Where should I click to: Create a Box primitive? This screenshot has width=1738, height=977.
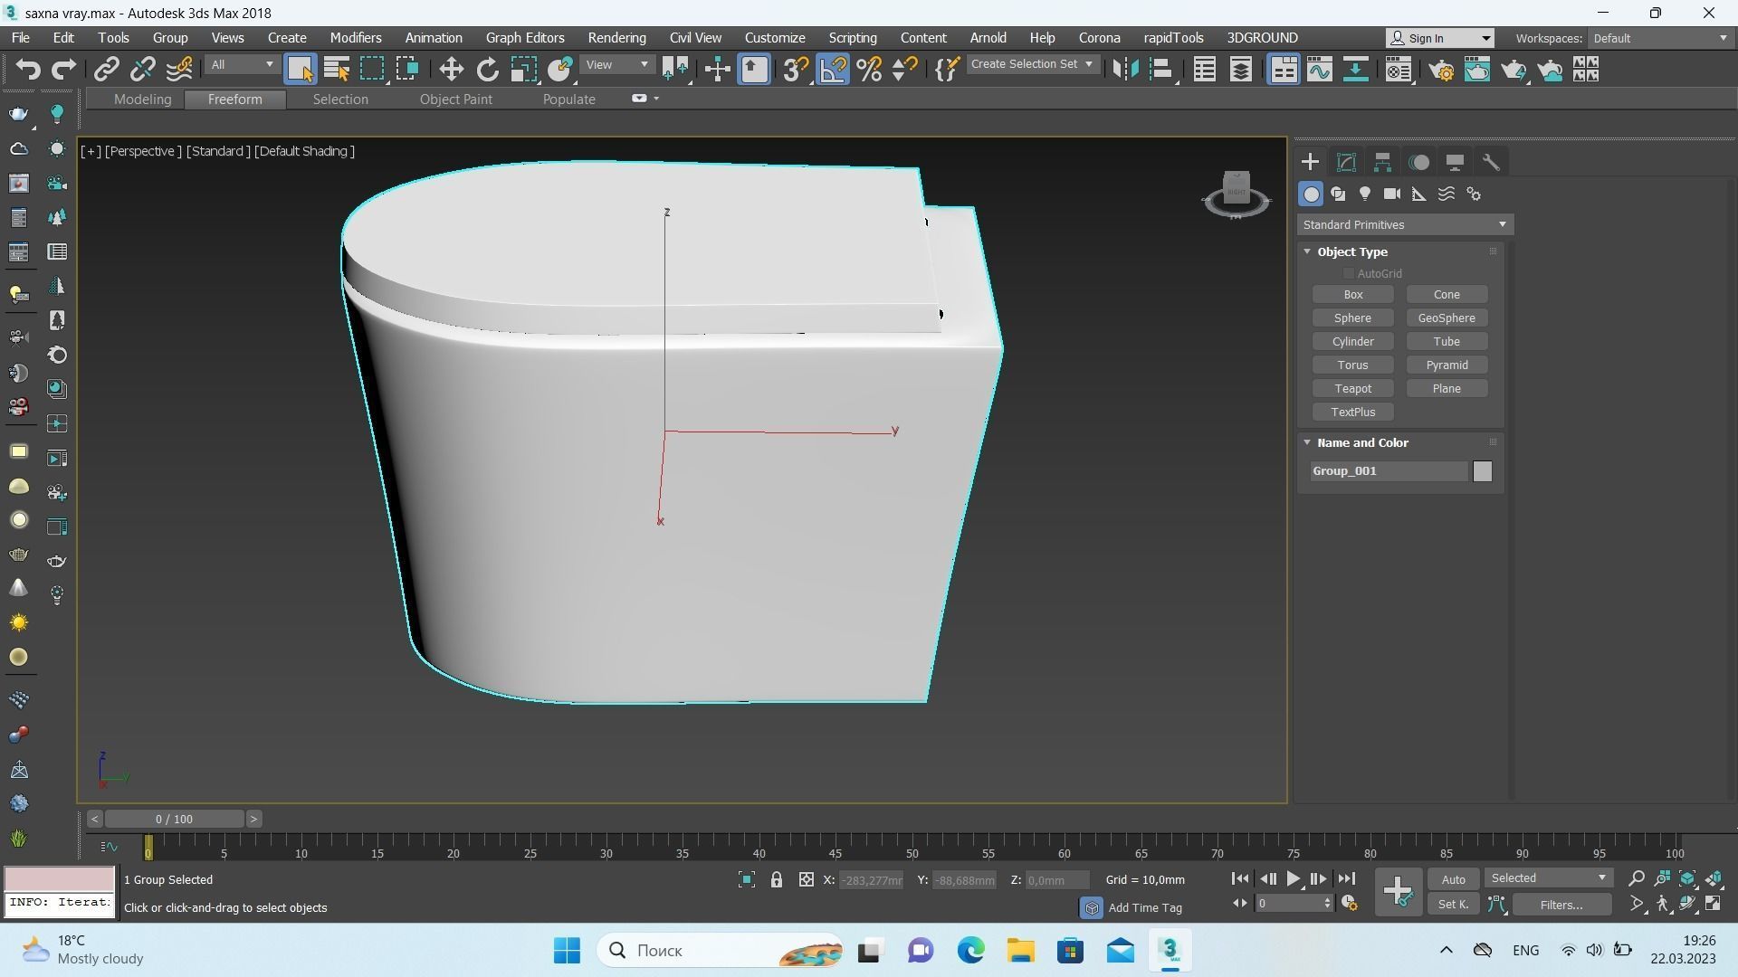1352,295
